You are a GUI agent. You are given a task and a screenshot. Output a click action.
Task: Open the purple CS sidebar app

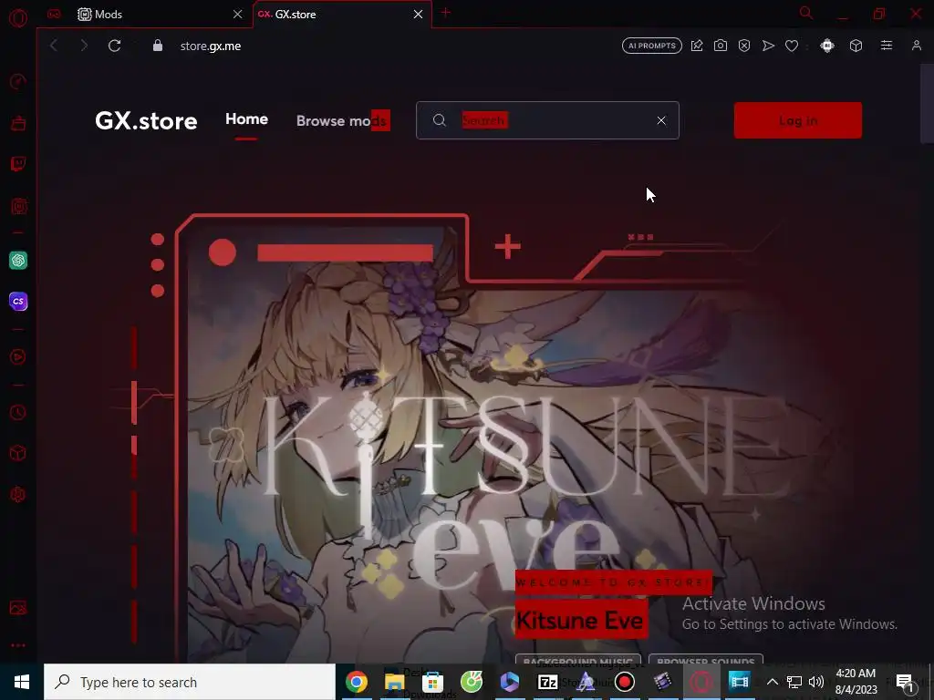pos(18,301)
